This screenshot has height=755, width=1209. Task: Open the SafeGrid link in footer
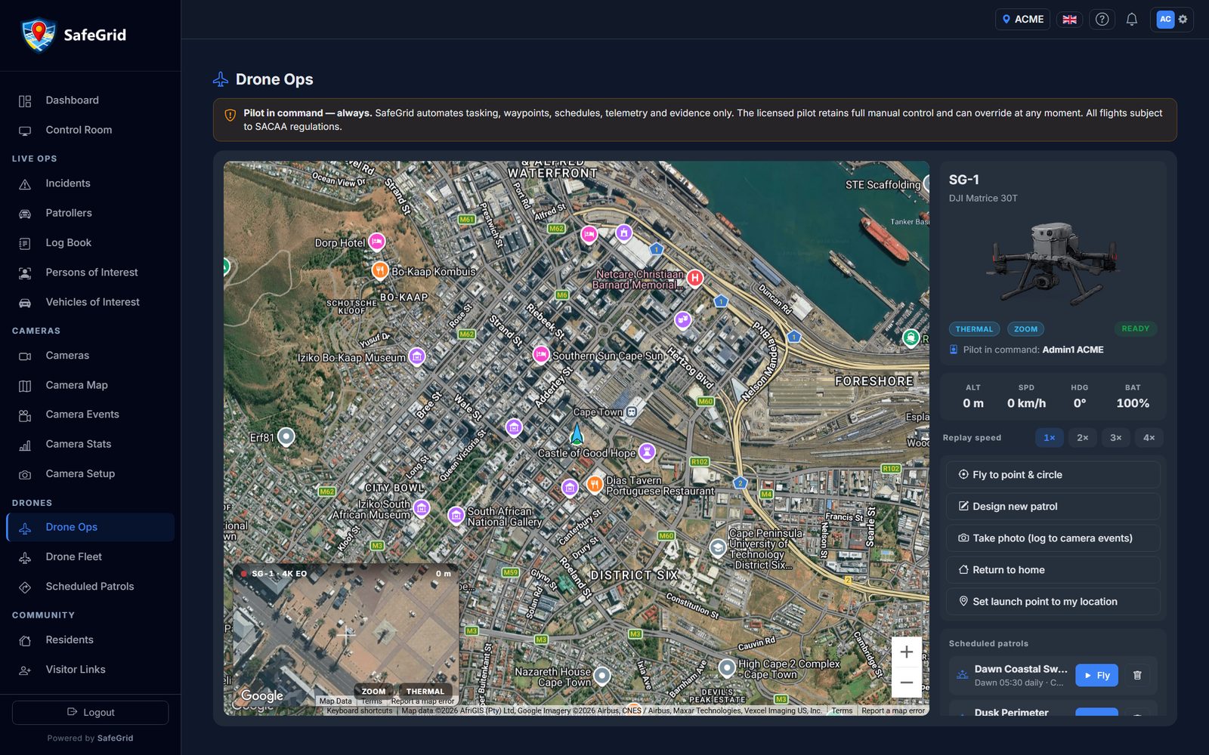(115, 738)
